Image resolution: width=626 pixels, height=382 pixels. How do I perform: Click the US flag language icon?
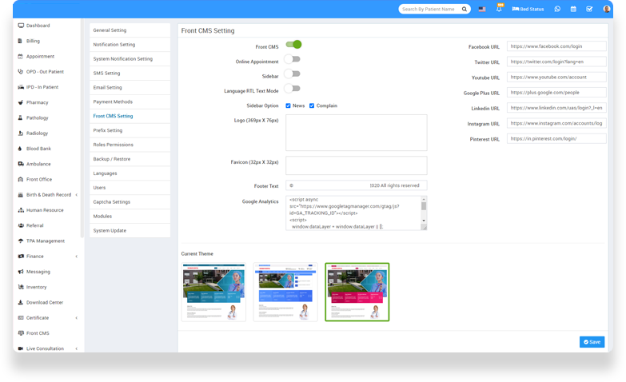click(x=482, y=10)
